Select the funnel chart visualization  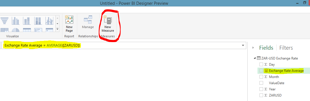4,21
